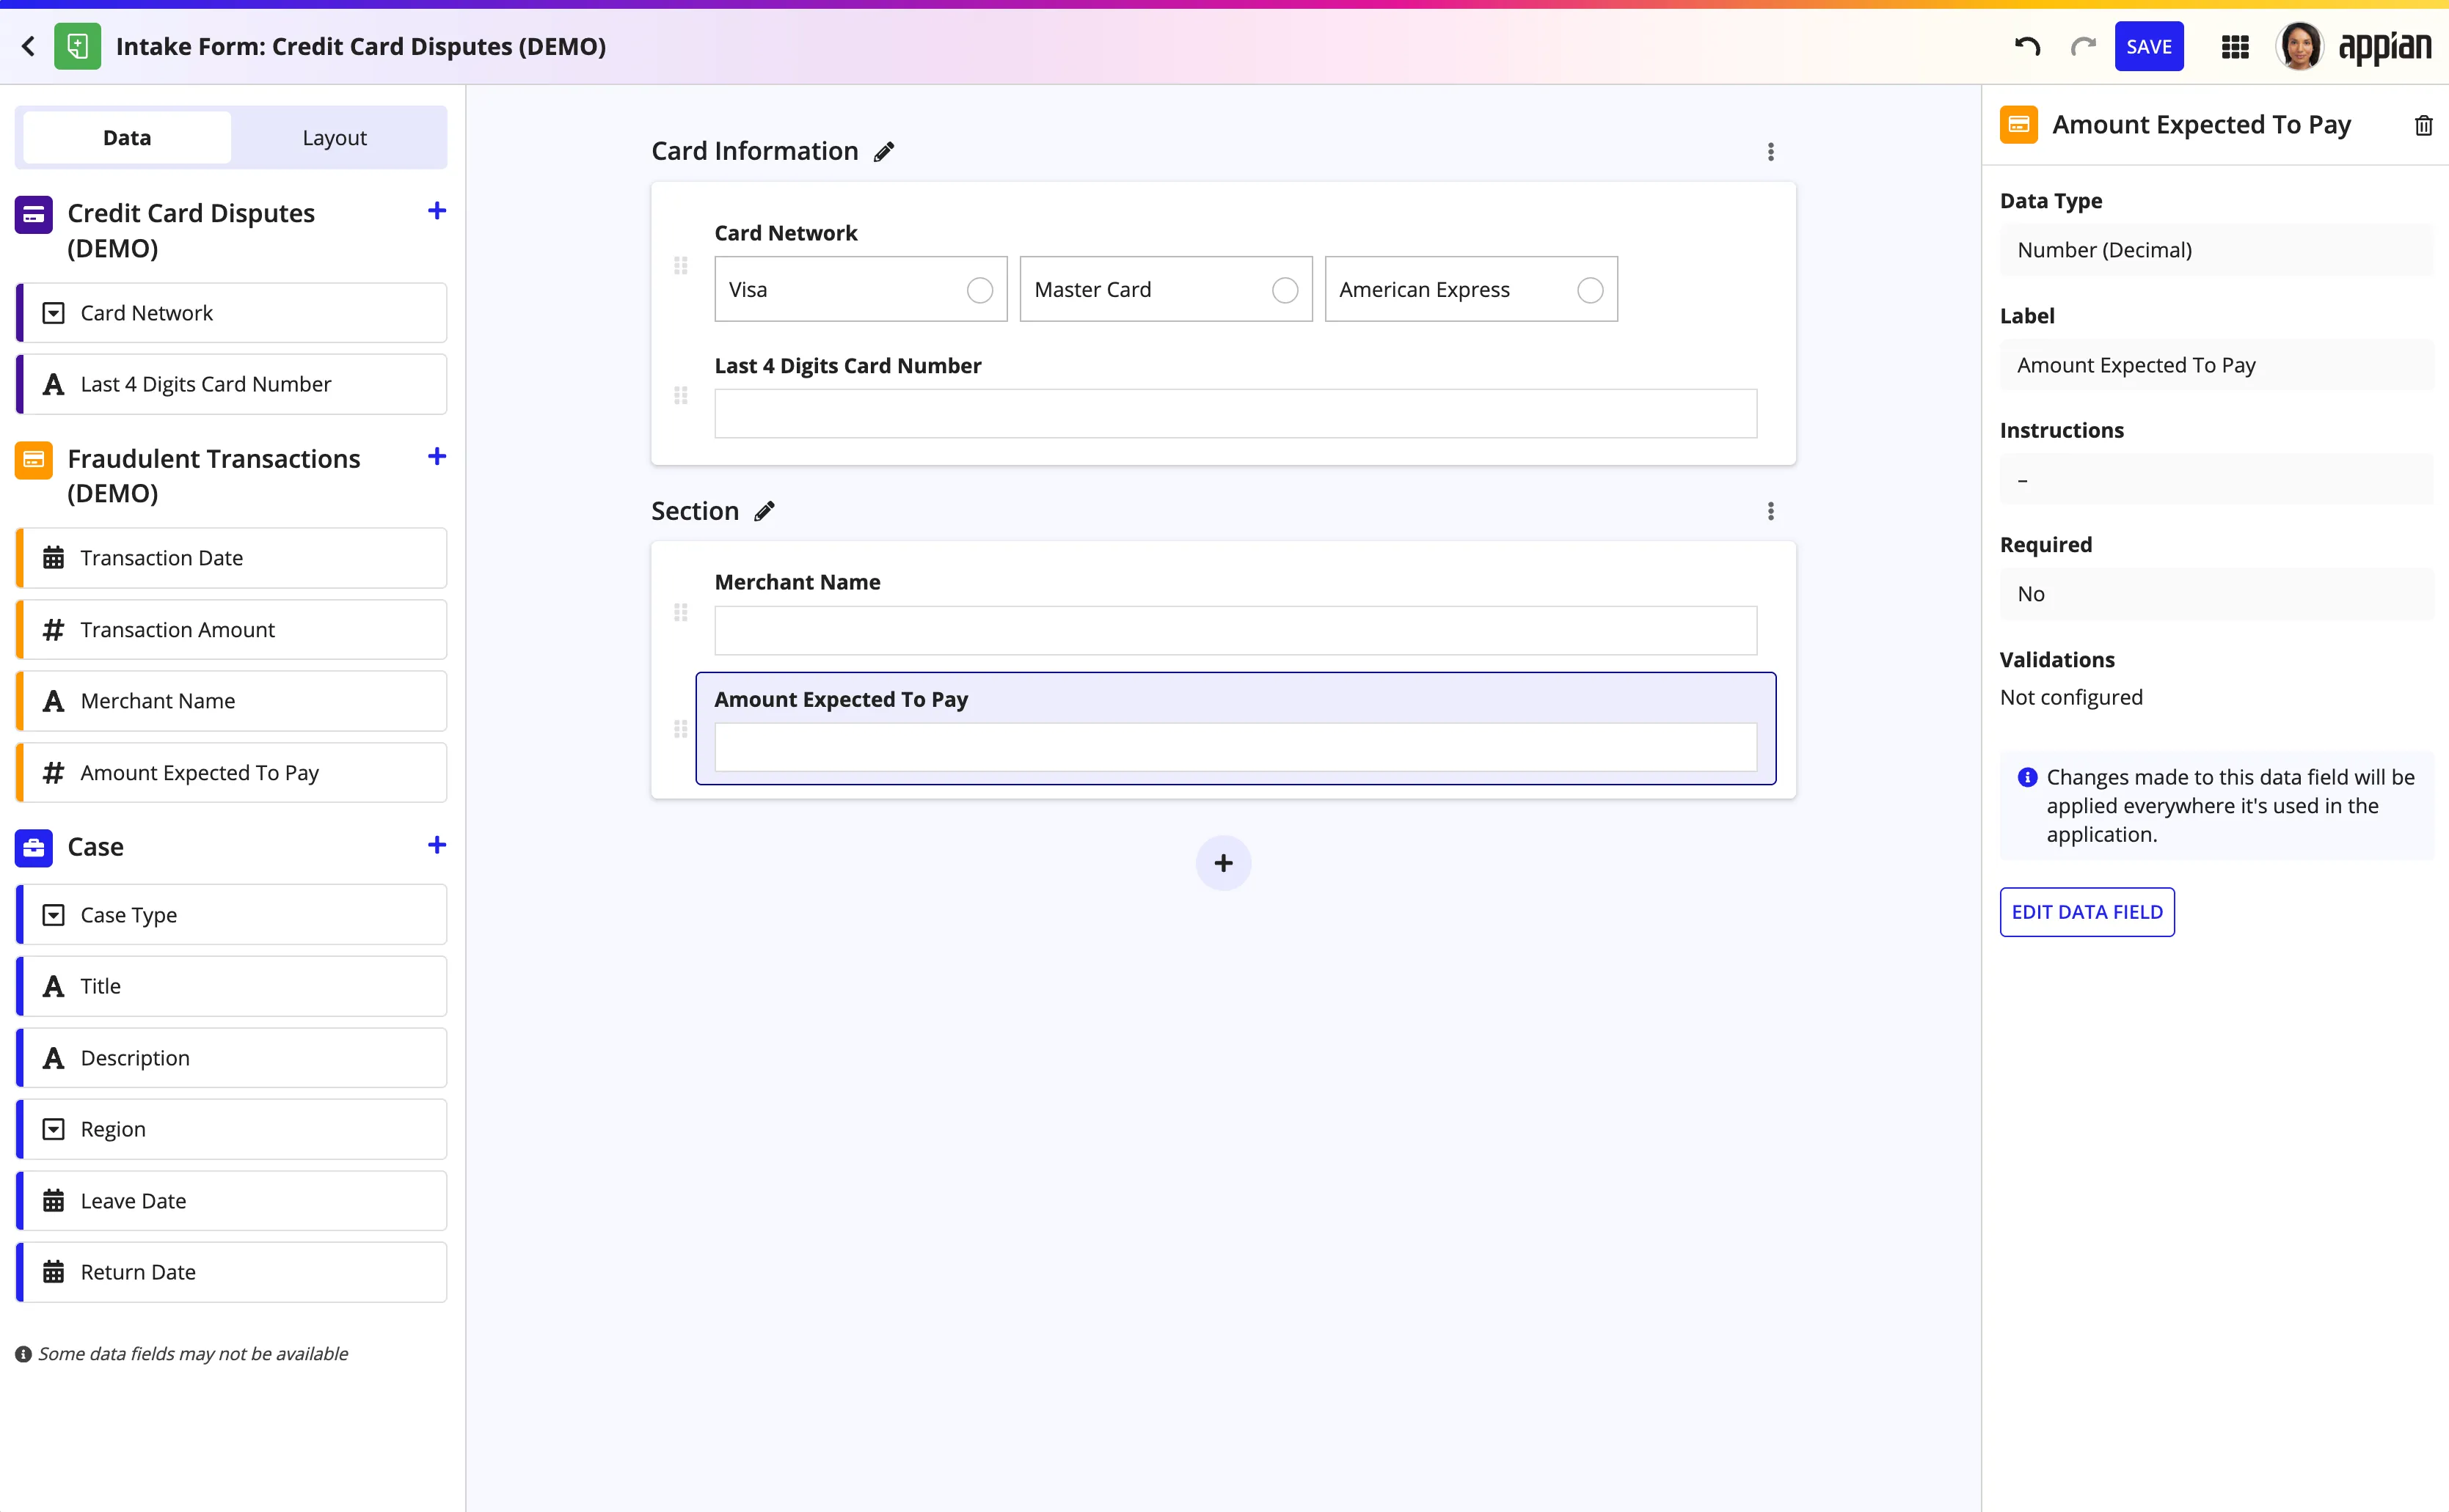Click the pencil icon to rename Card Information
This screenshot has height=1512, width=2449.
click(884, 151)
